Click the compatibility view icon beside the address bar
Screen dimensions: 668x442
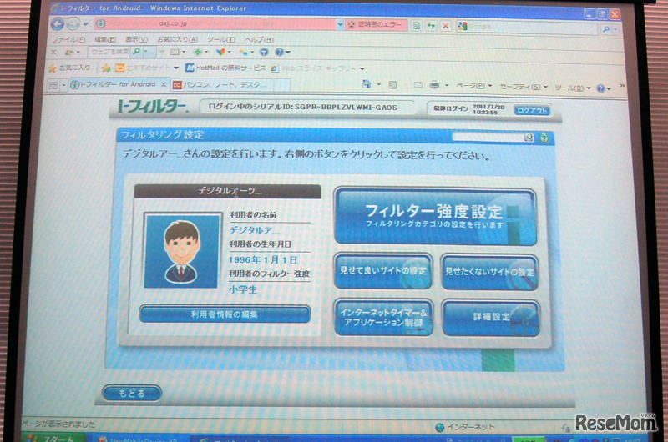(416, 26)
